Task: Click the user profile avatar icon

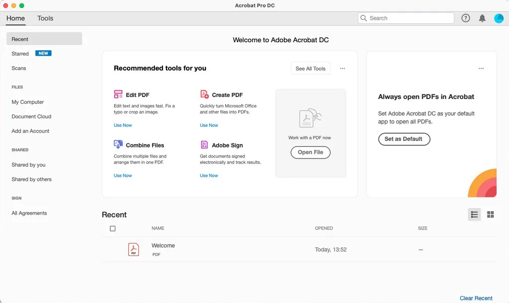Action: coord(499,18)
